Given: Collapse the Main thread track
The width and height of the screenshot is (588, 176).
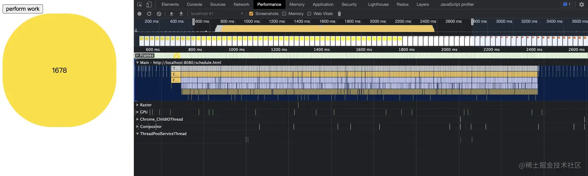Looking at the screenshot, I should pyautogui.click(x=137, y=63).
